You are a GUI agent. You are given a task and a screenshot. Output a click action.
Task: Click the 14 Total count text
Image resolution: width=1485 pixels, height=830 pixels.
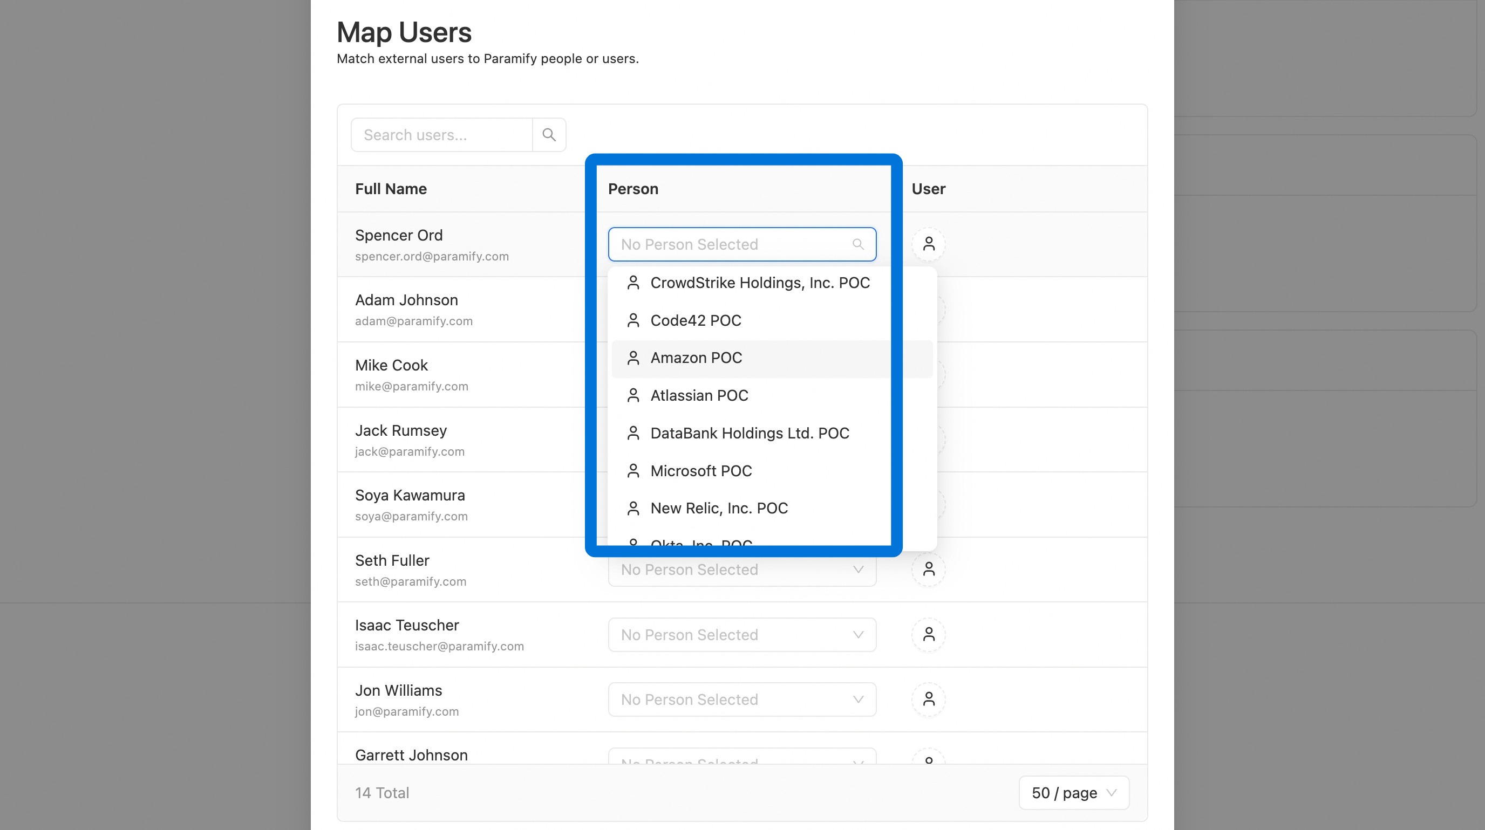point(382,793)
